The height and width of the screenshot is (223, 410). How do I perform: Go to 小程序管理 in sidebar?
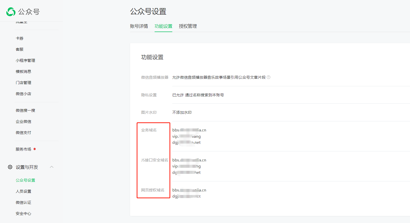(26, 61)
